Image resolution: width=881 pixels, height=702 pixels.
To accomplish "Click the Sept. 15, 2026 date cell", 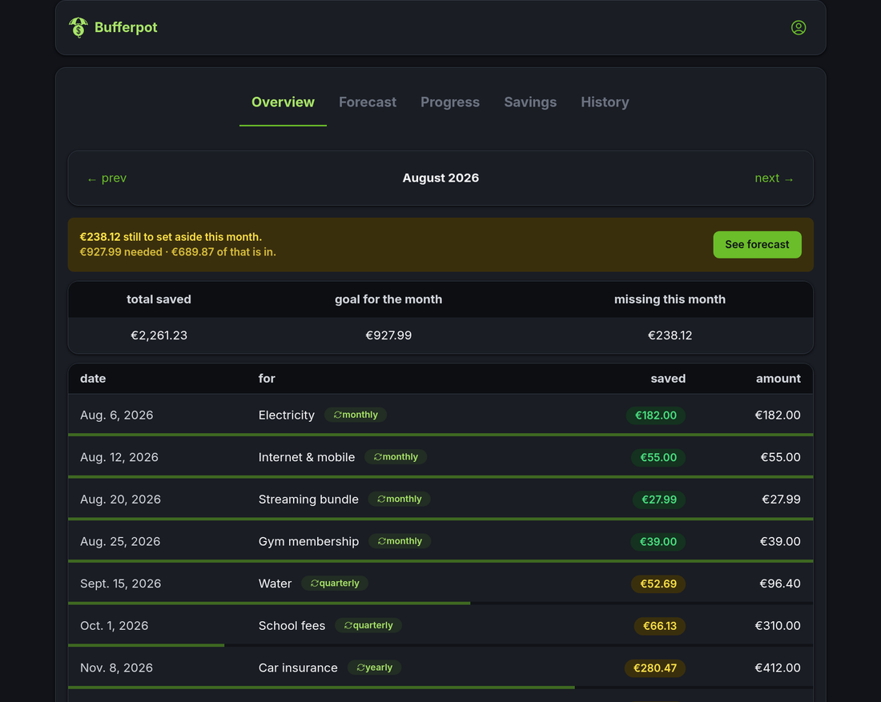I will click(120, 584).
